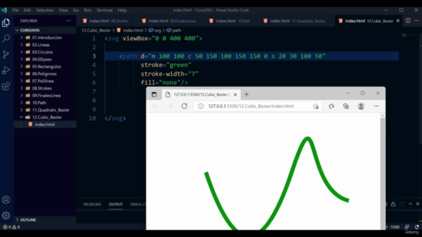Add this page to favorites star
Viewport: 422px width, 237px height.
pos(316,106)
